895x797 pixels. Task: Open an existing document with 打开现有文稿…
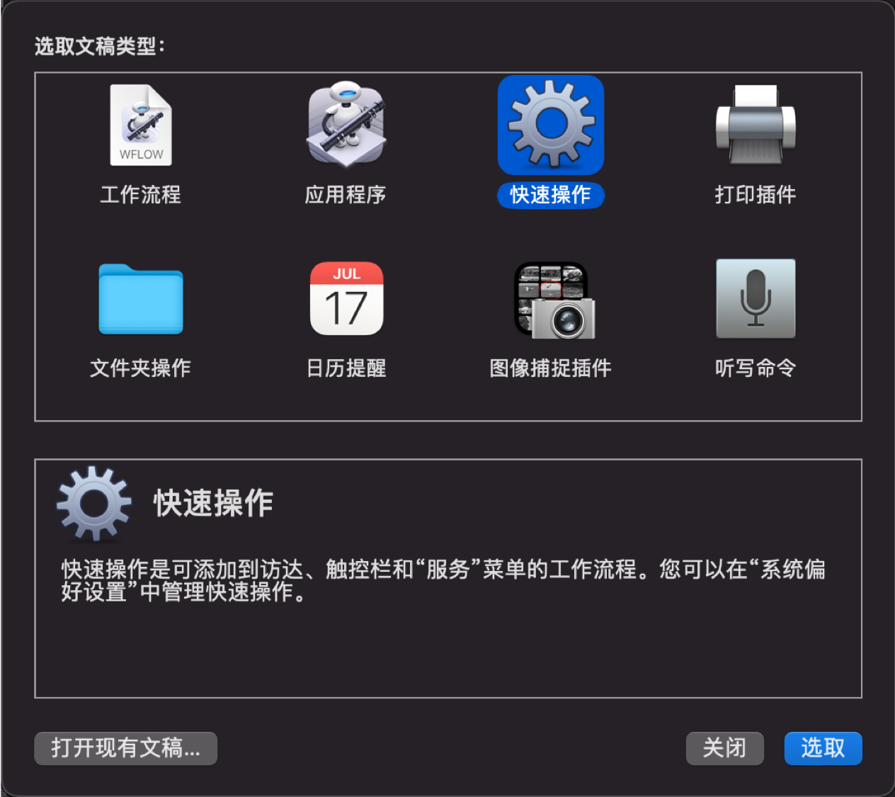tap(125, 748)
